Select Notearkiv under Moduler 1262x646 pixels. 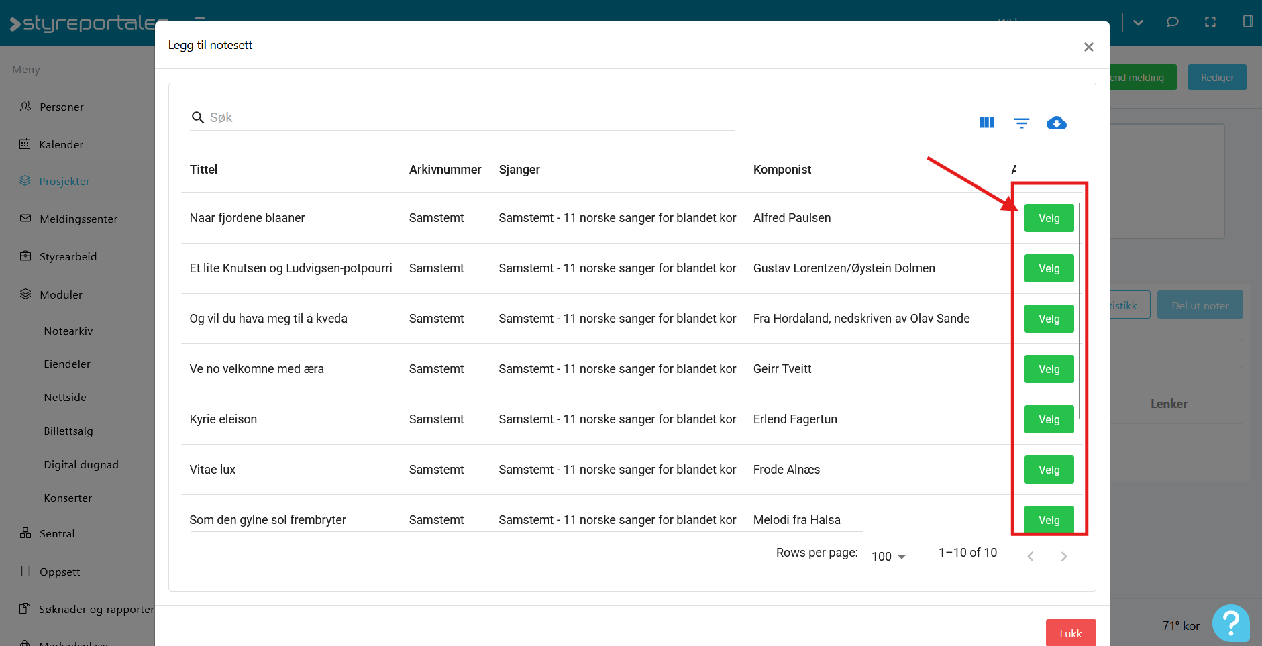point(68,331)
